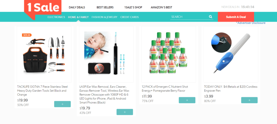Click into the Search input field
277x124 pixels.
(x=189, y=17)
